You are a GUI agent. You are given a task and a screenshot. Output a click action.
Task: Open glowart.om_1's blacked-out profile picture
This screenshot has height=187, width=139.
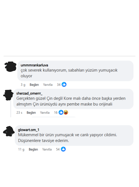pyautogui.click(x=9, y=131)
